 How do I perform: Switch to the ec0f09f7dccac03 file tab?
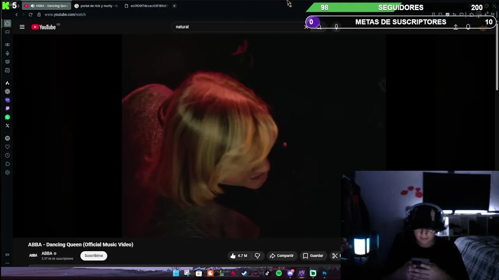[x=146, y=6]
